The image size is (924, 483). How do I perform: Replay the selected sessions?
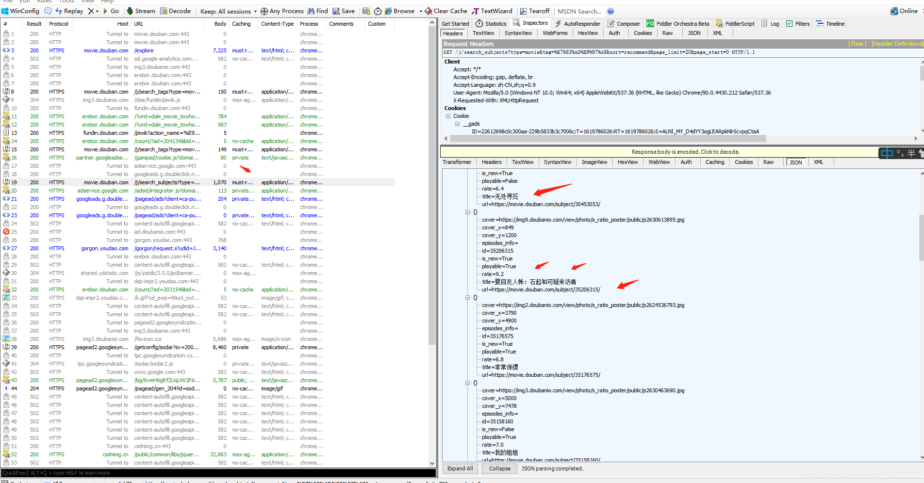(69, 11)
